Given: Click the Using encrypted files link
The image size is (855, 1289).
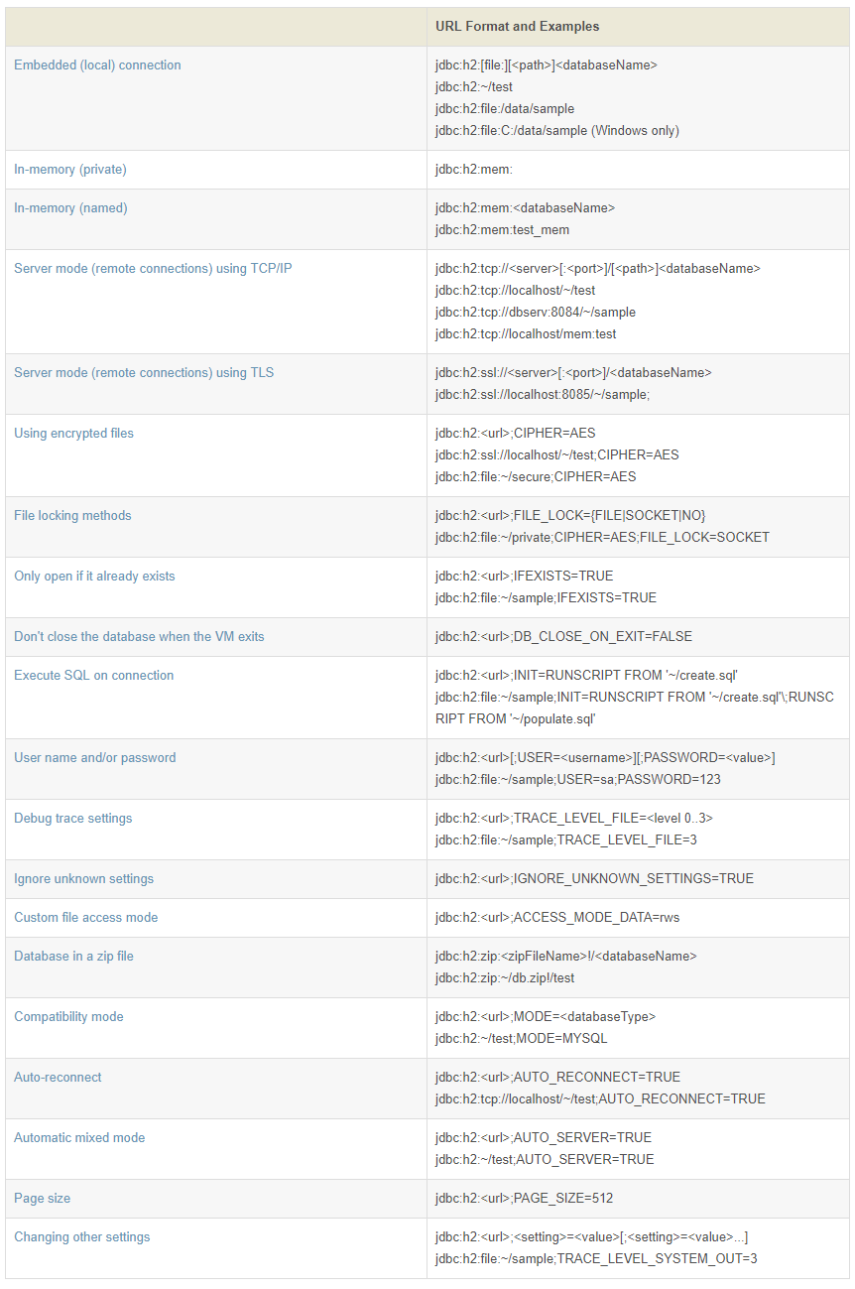Looking at the screenshot, I should (73, 434).
